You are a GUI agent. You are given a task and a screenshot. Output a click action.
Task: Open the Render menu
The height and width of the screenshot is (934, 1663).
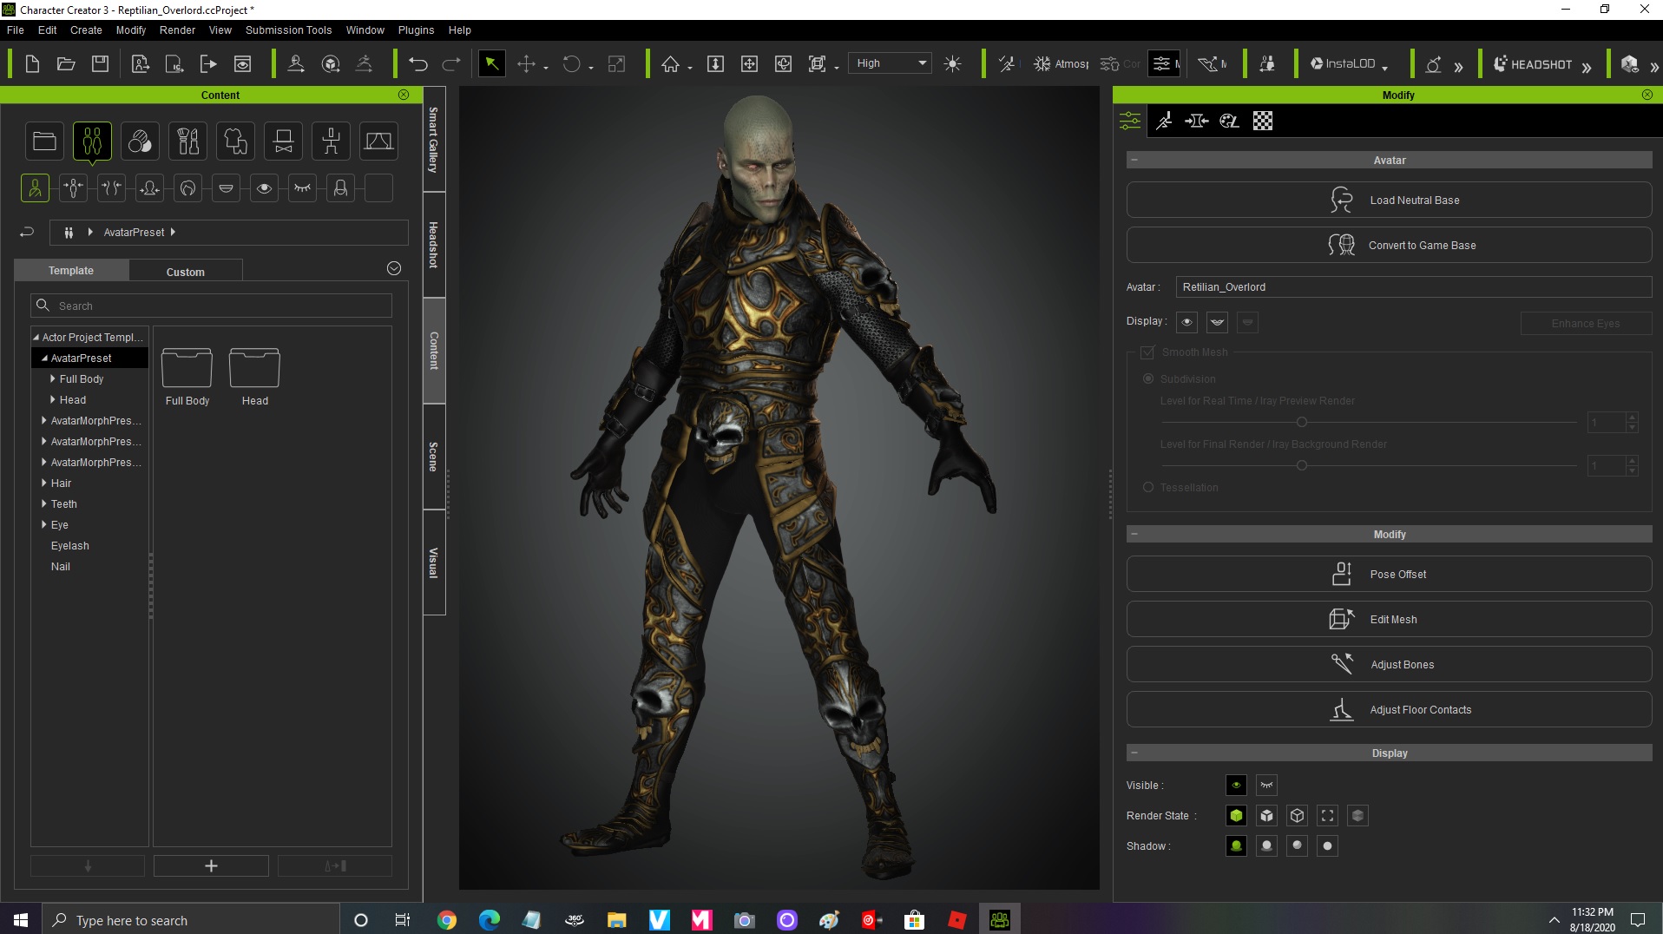[x=177, y=30]
